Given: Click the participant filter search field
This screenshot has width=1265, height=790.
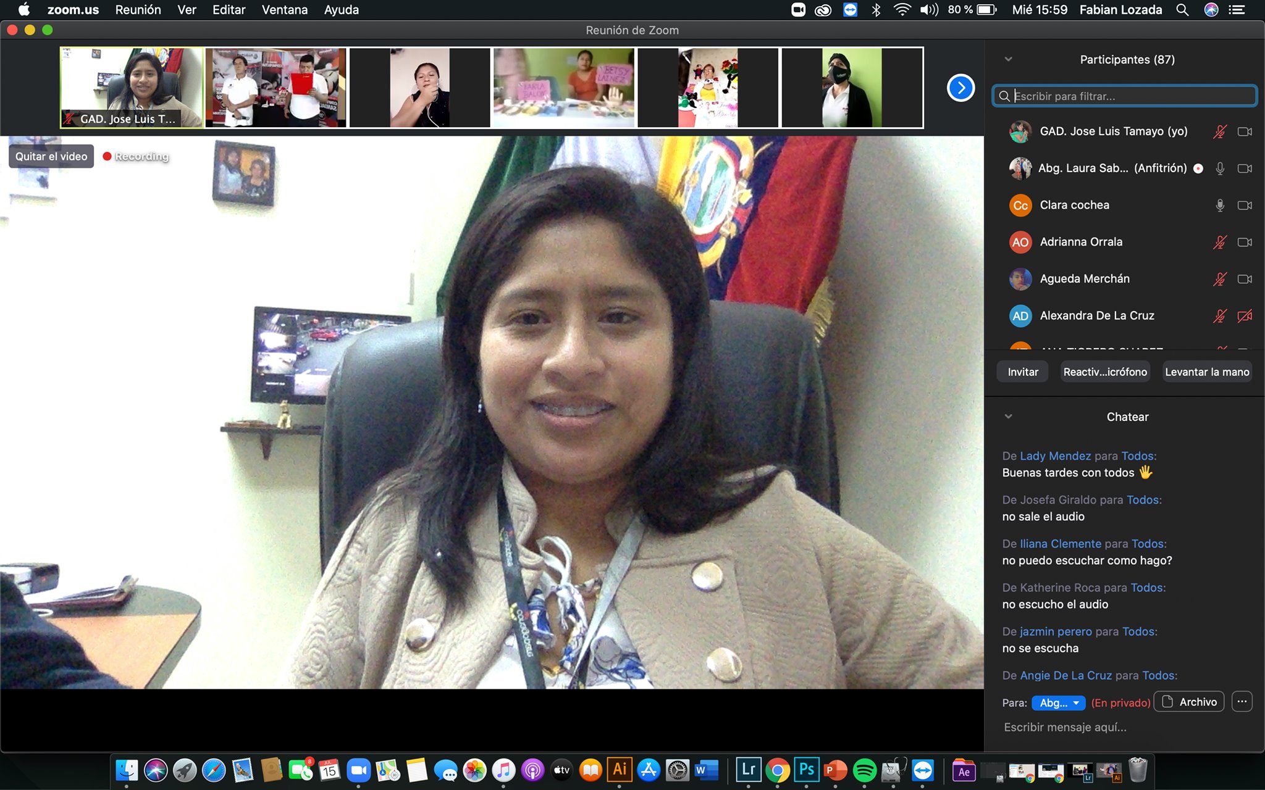Looking at the screenshot, I should [x=1124, y=96].
